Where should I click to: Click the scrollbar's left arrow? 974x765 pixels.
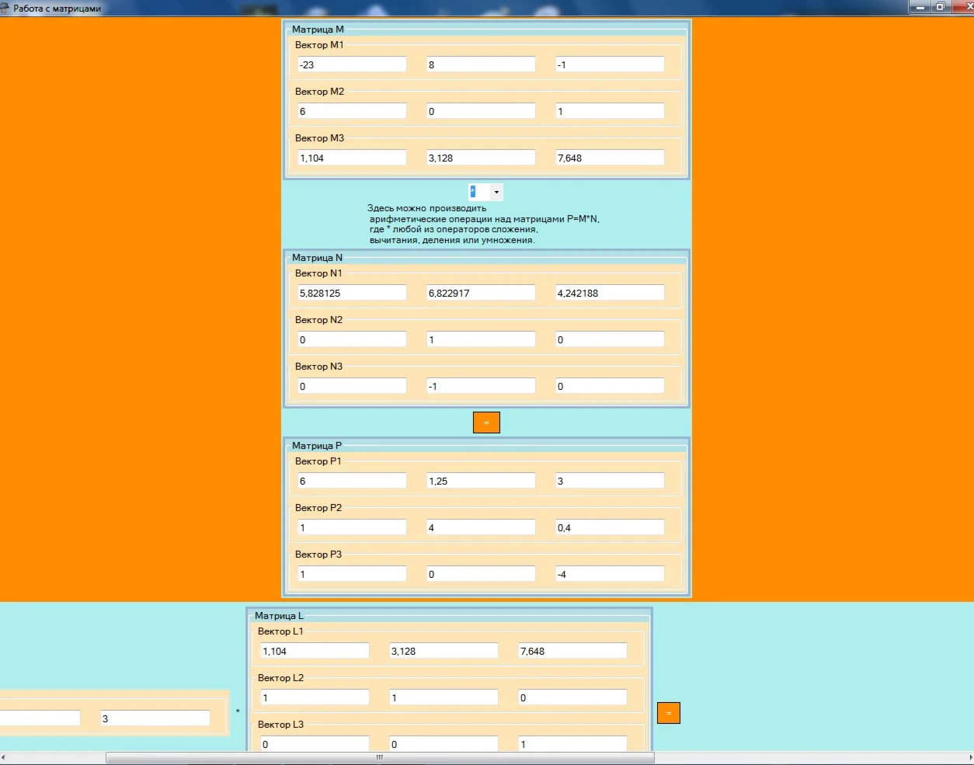4,757
